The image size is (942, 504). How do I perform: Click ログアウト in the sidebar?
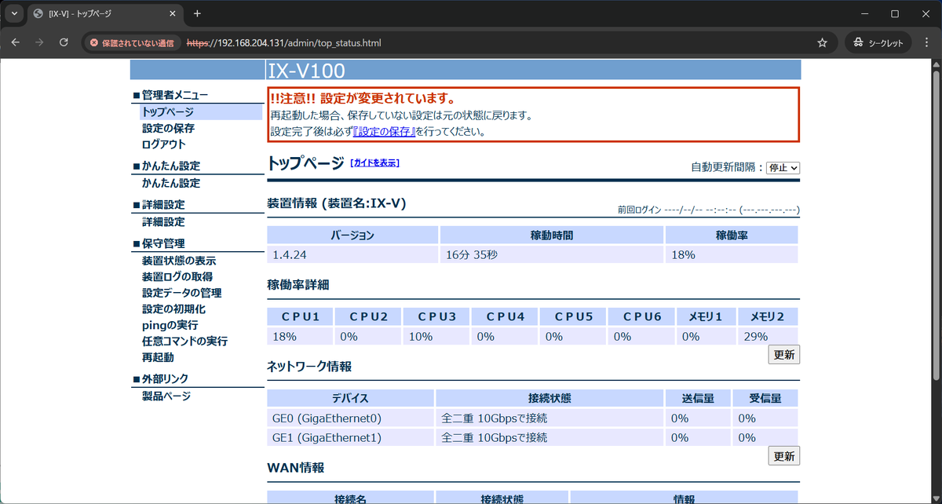coord(163,144)
